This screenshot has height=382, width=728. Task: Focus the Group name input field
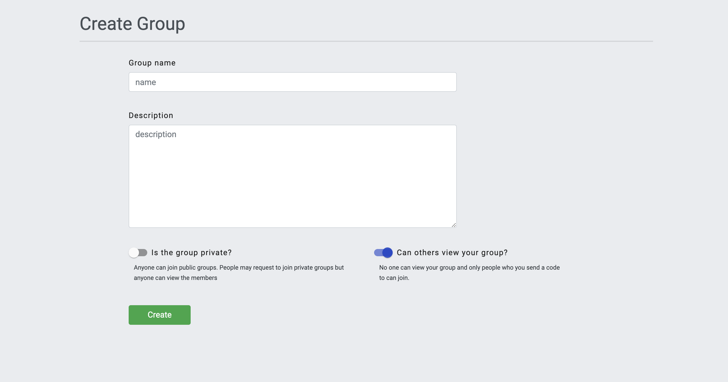(292, 82)
